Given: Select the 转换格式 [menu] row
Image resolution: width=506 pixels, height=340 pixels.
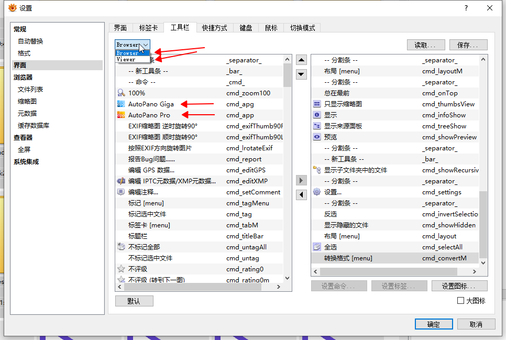Looking at the screenshot, I should coord(395,258).
